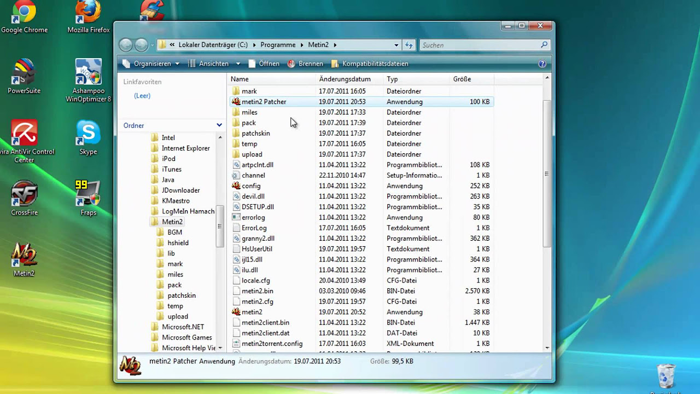Select the metin2 Patcher application icon

pos(236,102)
